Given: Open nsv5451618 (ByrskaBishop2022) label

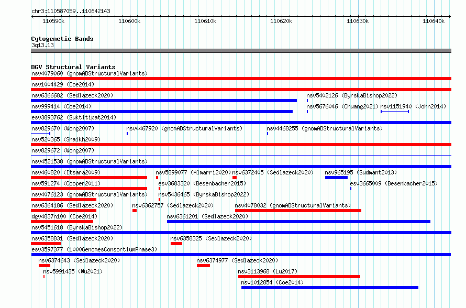Looking at the screenshot, I should pyautogui.click(x=77, y=227).
